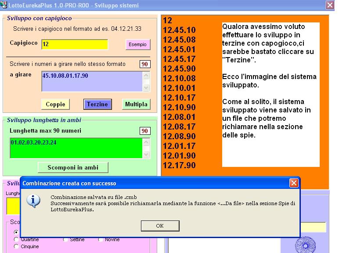Click the combination 12.01.17

(179, 146)
